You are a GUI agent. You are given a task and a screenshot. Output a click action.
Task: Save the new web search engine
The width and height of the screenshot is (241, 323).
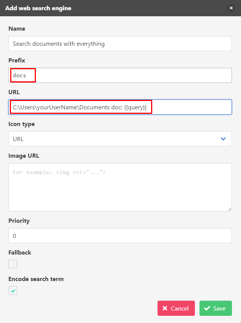(215, 308)
